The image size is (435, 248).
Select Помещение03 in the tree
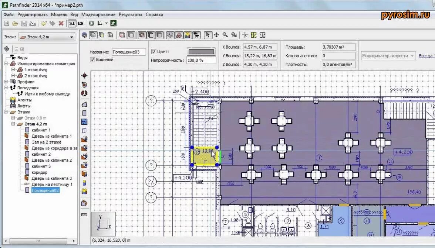[x=45, y=190]
